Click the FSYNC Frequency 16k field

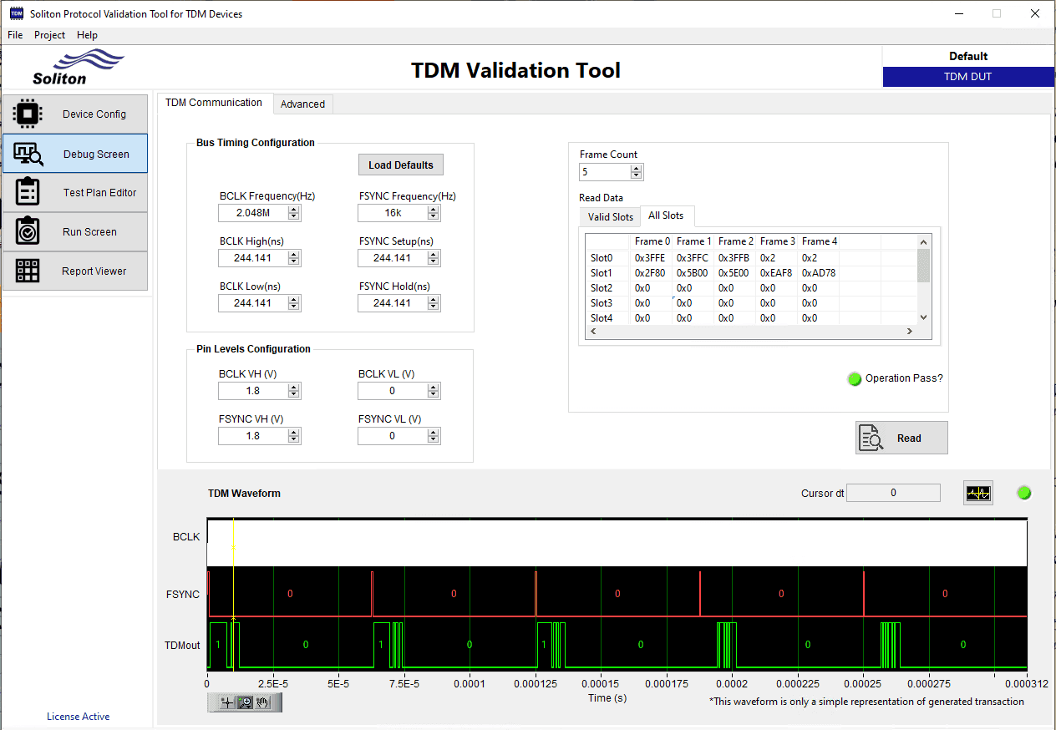point(393,213)
